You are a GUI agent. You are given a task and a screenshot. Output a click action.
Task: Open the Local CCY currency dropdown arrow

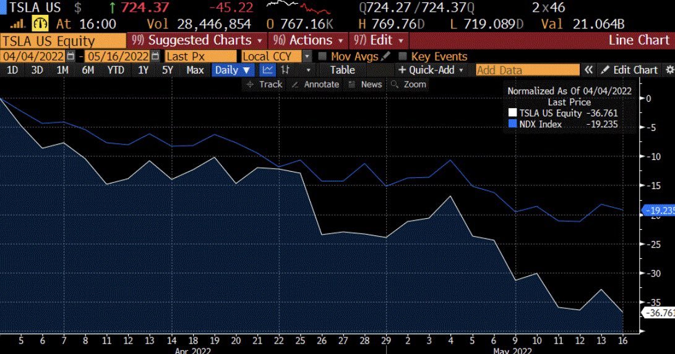pyautogui.click(x=306, y=56)
